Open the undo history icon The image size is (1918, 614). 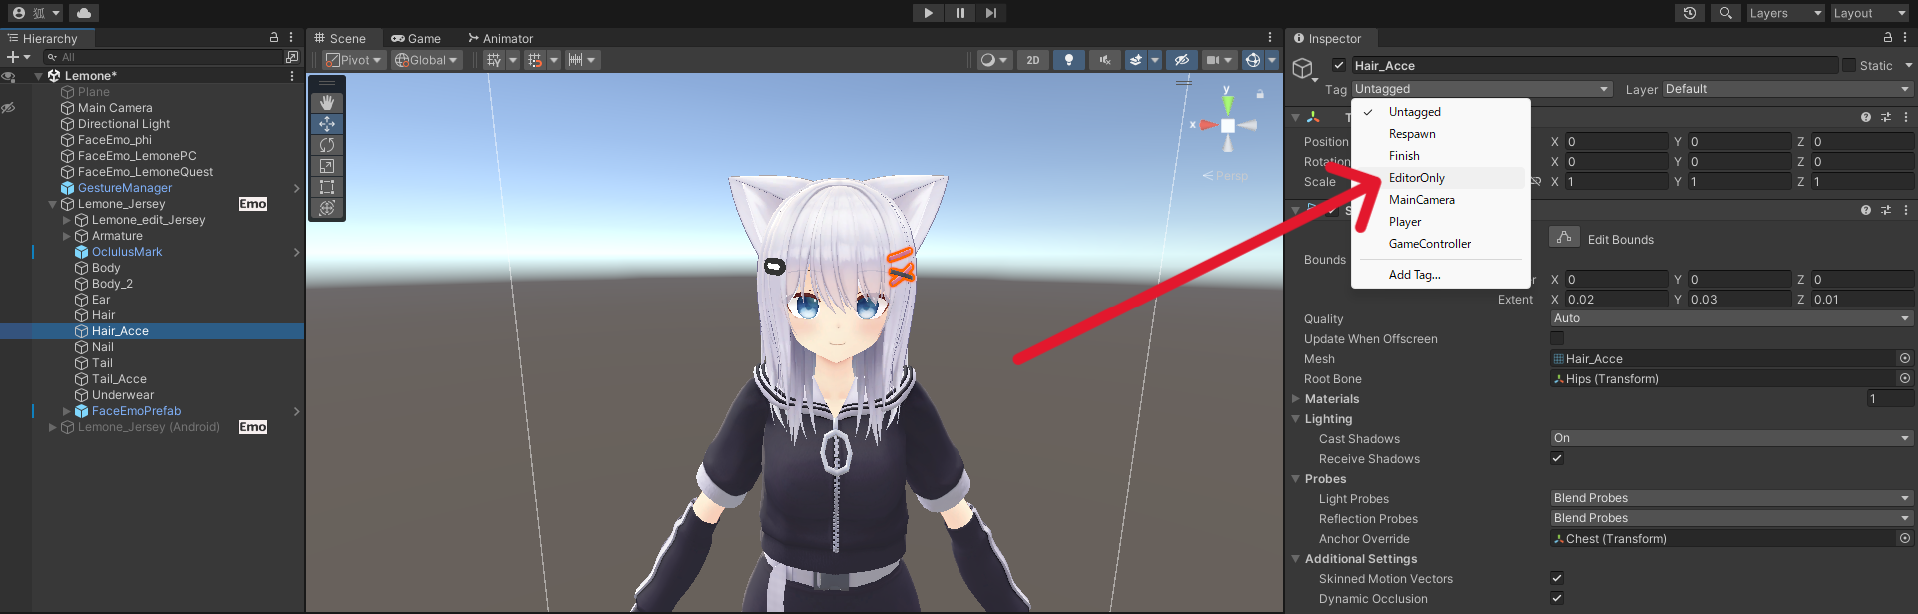pos(1690,13)
